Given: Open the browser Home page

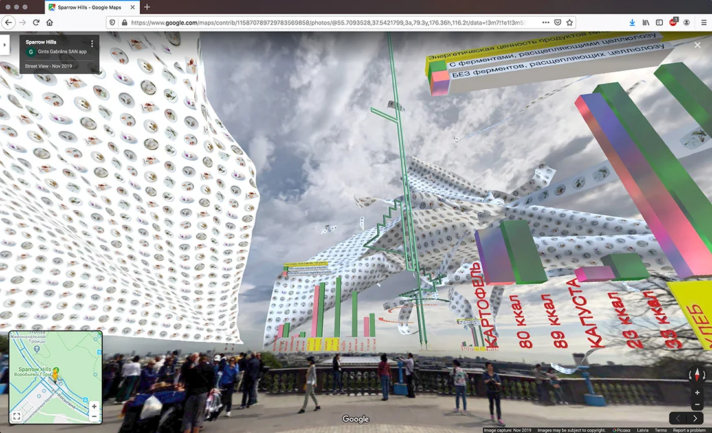Looking at the screenshot, I should pyautogui.click(x=49, y=22).
